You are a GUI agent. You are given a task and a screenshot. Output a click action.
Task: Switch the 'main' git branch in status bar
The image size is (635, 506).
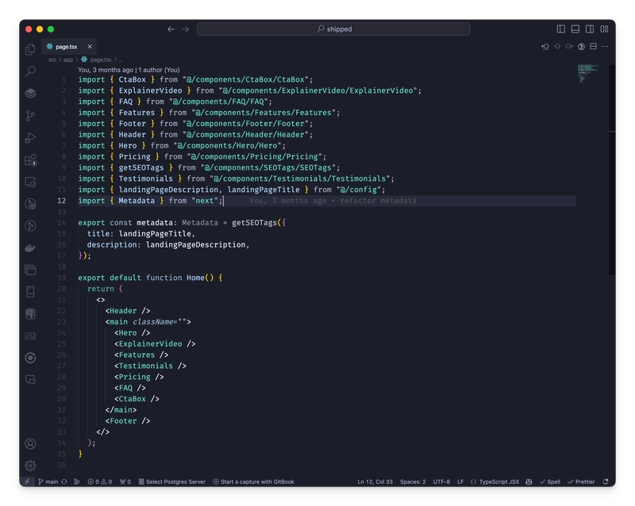48,481
